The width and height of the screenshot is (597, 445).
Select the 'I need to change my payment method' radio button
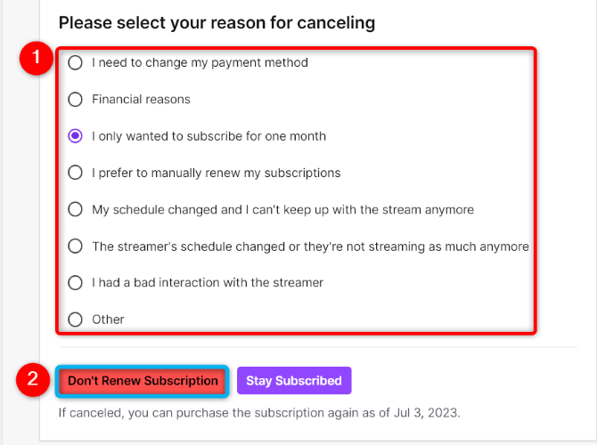coord(76,63)
